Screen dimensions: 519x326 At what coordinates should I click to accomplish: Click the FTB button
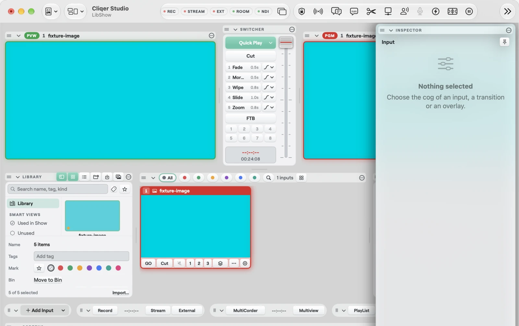pos(250,118)
